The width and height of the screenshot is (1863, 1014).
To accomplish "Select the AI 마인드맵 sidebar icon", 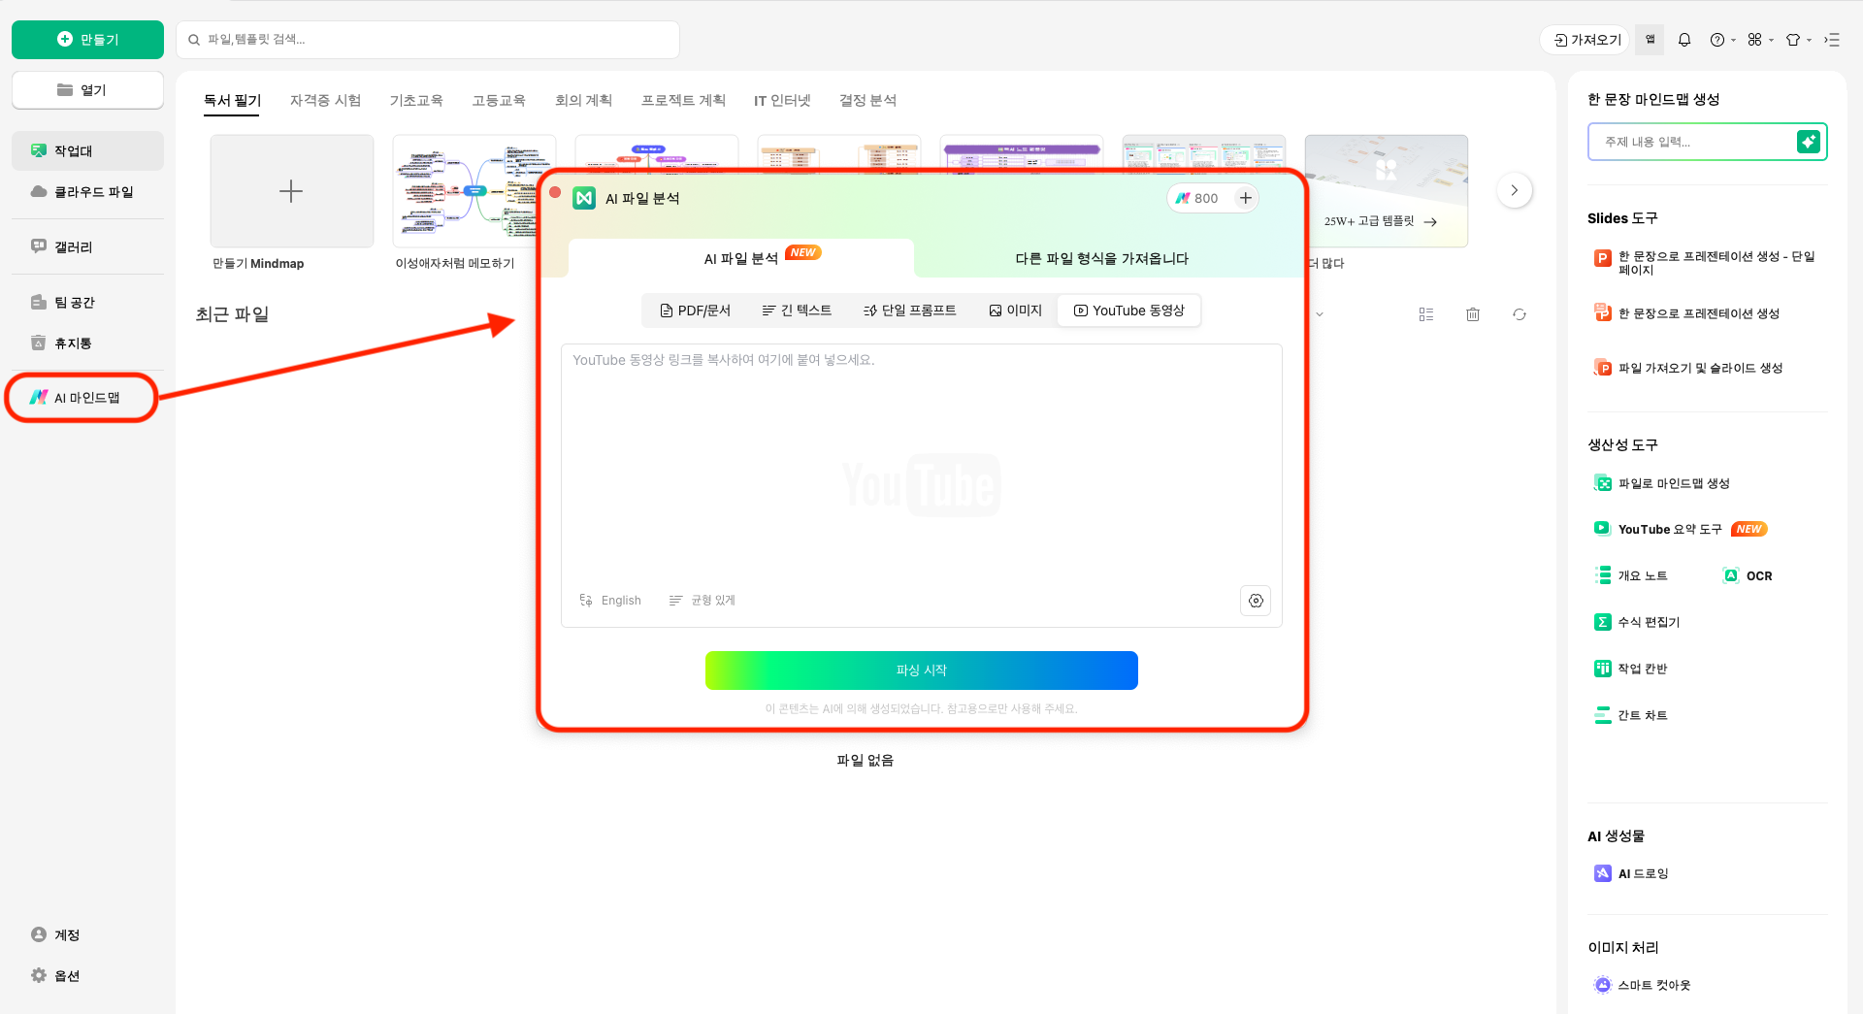I will click(39, 397).
